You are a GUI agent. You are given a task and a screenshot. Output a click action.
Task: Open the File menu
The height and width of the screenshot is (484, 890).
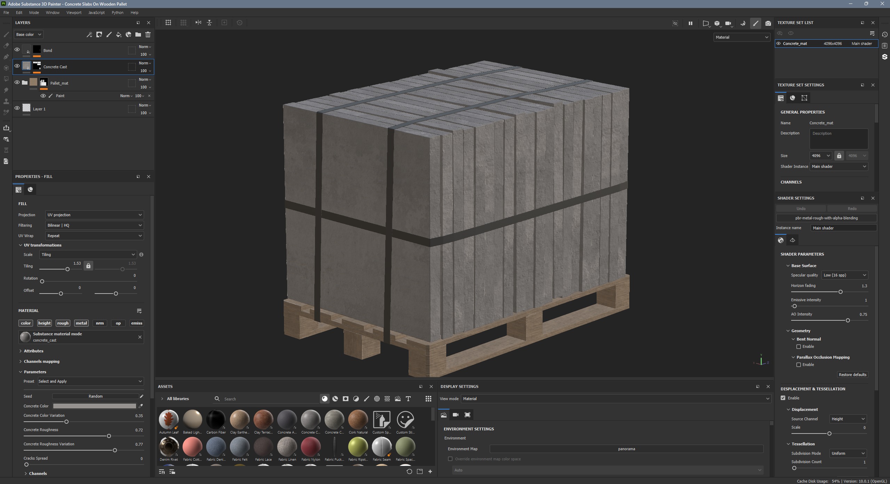pos(6,13)
